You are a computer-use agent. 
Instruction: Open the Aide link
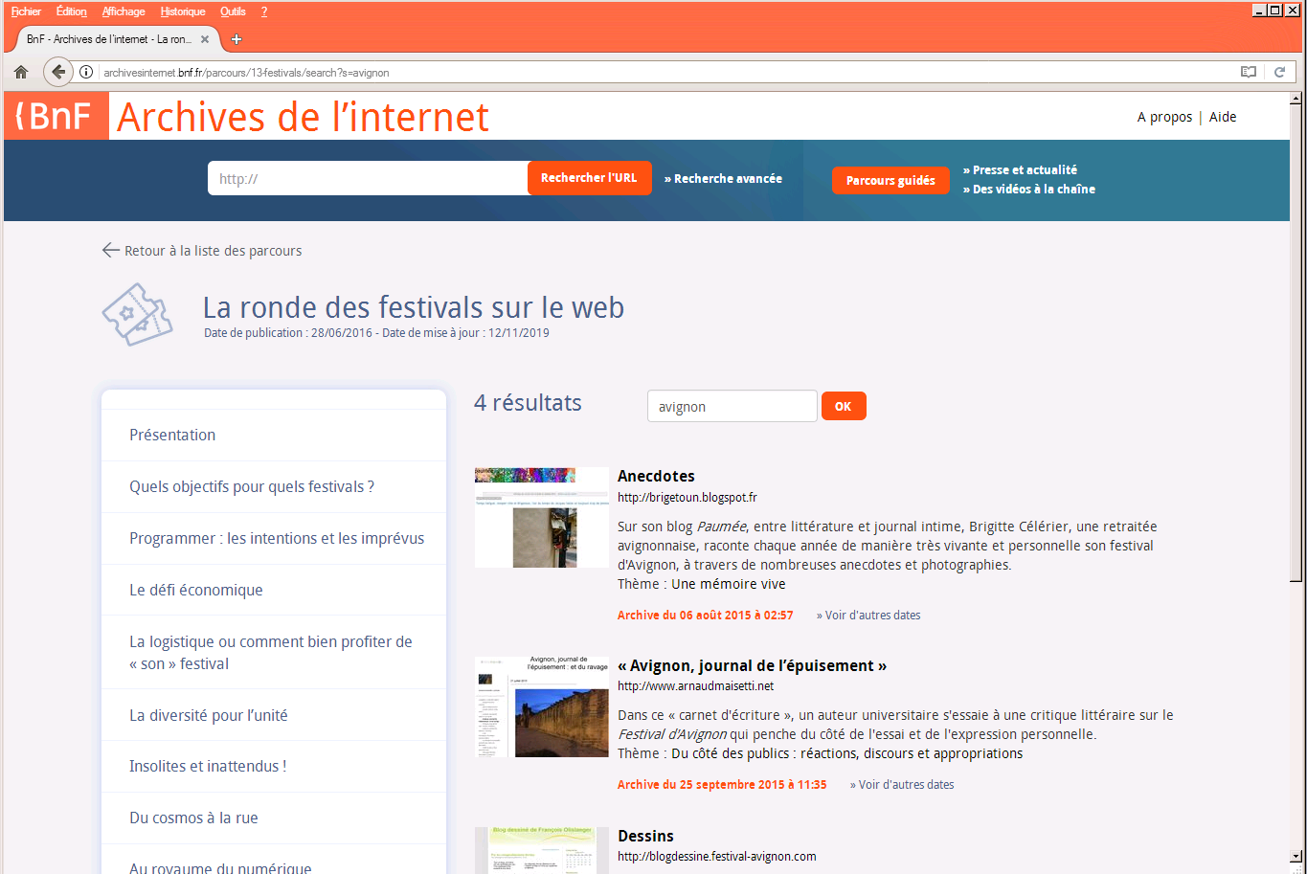[1223, 117]
